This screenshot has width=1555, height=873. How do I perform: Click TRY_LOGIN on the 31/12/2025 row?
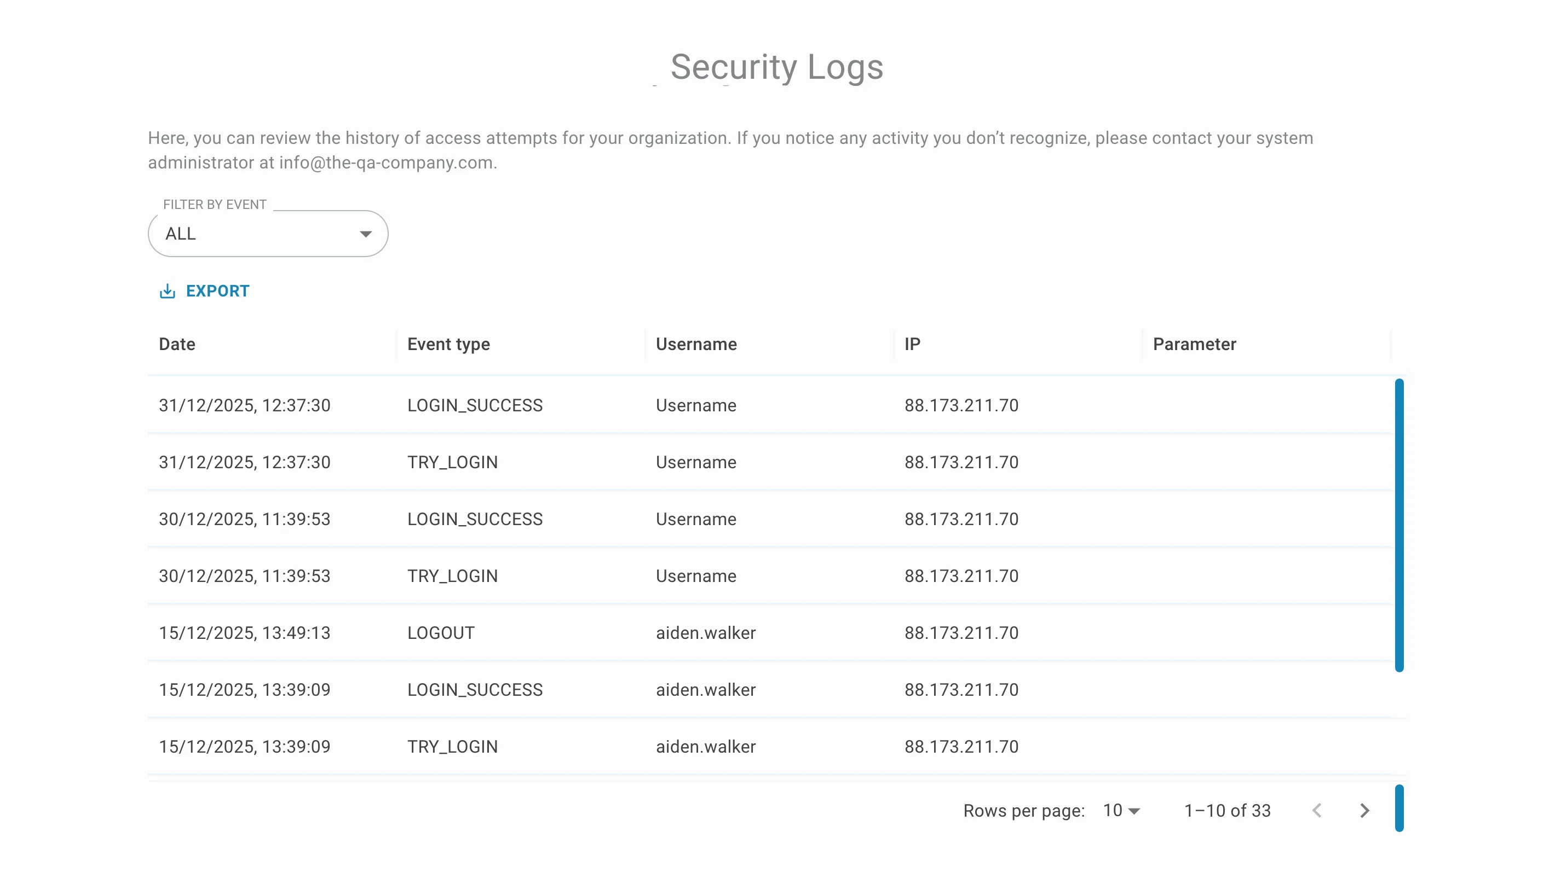[452, 462]
